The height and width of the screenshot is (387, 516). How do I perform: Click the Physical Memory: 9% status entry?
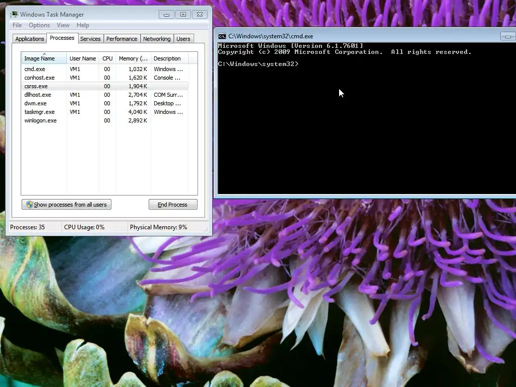pyautogui.click(x=158, y=227)
